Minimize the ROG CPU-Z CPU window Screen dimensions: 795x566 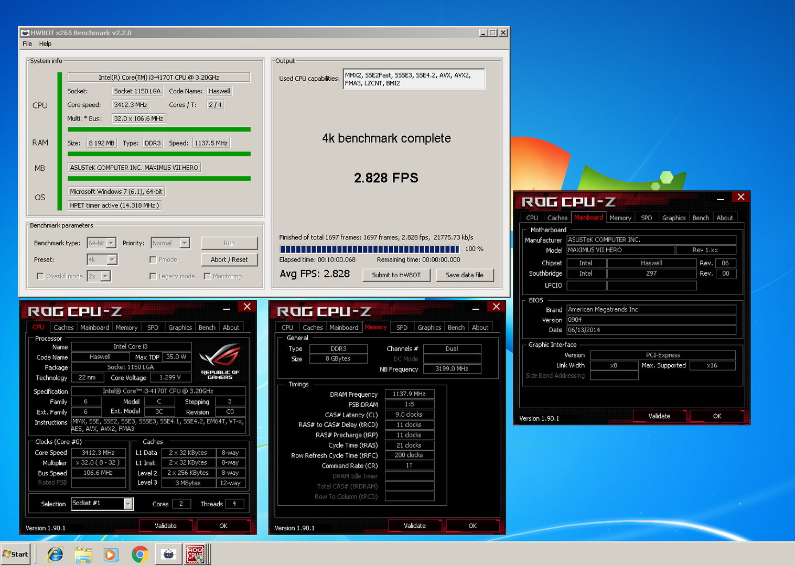(226, 309)
